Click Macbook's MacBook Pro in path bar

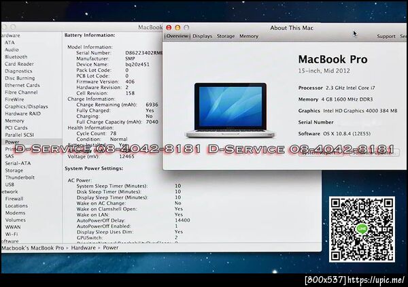coord(33,248)
